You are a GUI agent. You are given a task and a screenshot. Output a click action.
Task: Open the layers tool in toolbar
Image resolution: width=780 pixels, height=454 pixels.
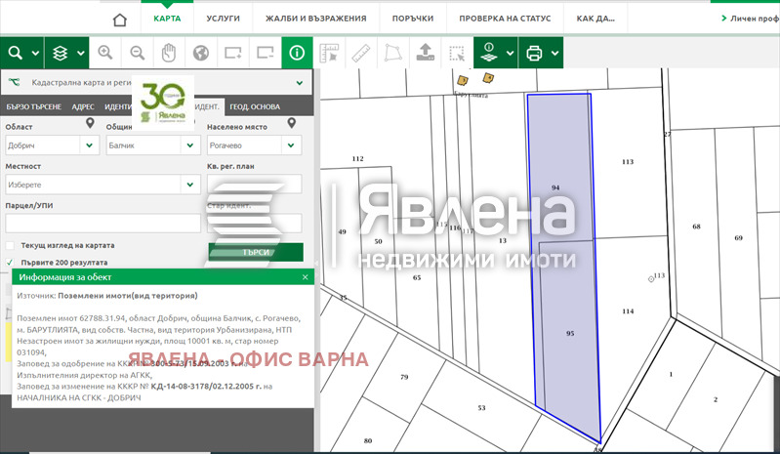point(66,53)
